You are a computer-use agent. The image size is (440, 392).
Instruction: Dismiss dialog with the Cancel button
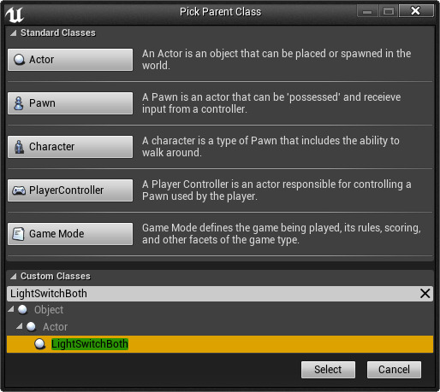pyautogui.click(x=394, y=370)
